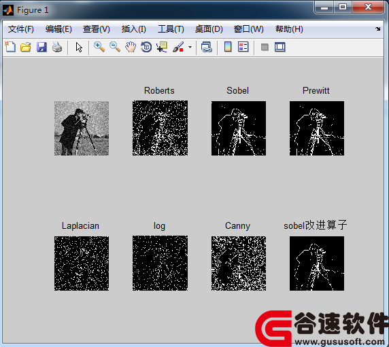Click the New Figure icon
Image resolution: width=389 pixels, height=347 pixels.
(10, 47)
